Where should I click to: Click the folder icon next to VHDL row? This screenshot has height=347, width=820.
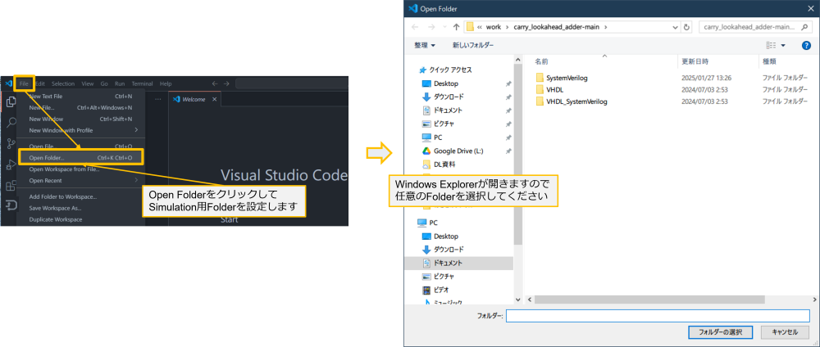[x=540, y=90]
